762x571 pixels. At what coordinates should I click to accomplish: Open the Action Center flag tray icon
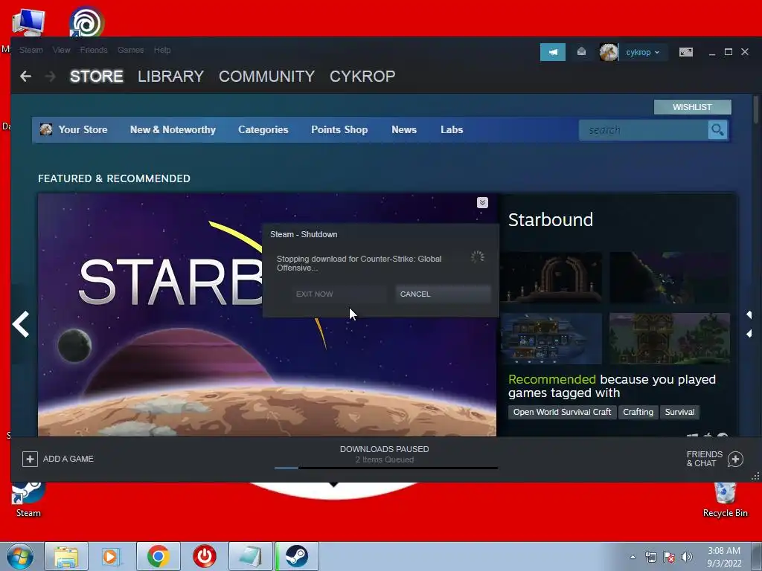click(669, 557)
